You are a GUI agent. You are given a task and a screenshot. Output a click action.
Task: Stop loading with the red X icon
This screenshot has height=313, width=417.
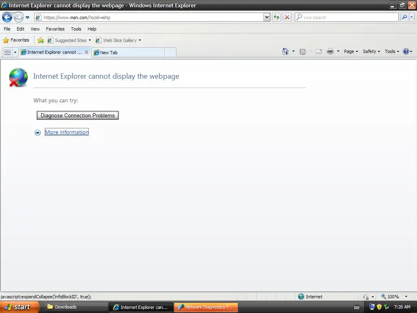coord(287,18)
